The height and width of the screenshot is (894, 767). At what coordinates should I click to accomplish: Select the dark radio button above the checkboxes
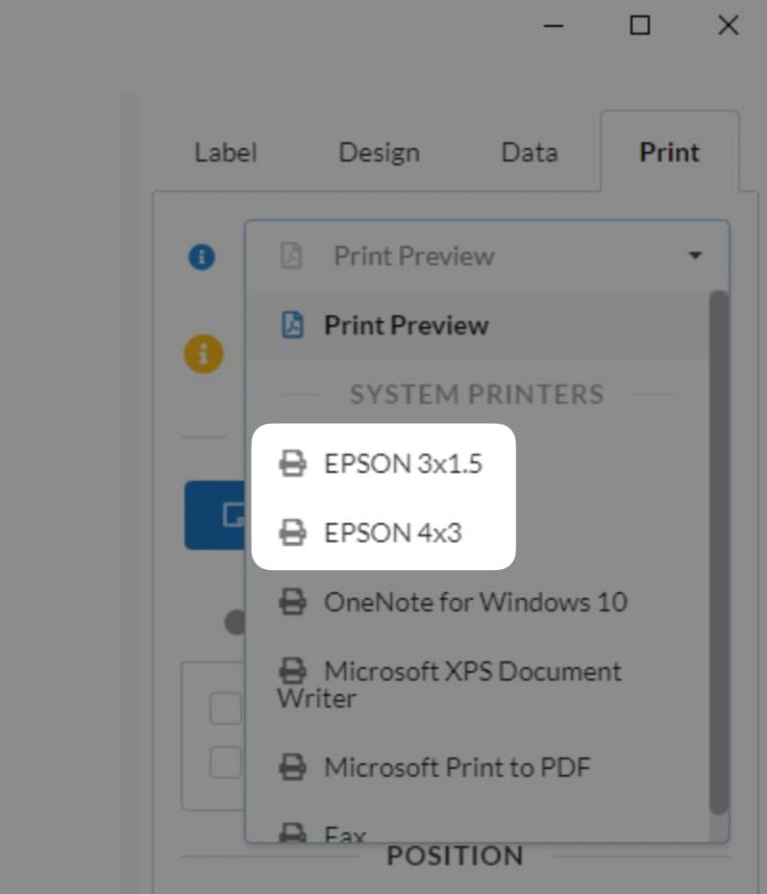coord(234,623)
